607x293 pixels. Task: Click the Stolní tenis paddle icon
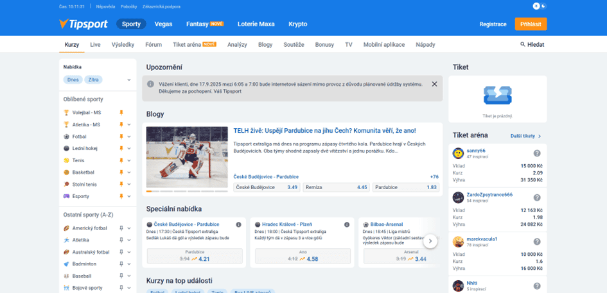[66, 185]
